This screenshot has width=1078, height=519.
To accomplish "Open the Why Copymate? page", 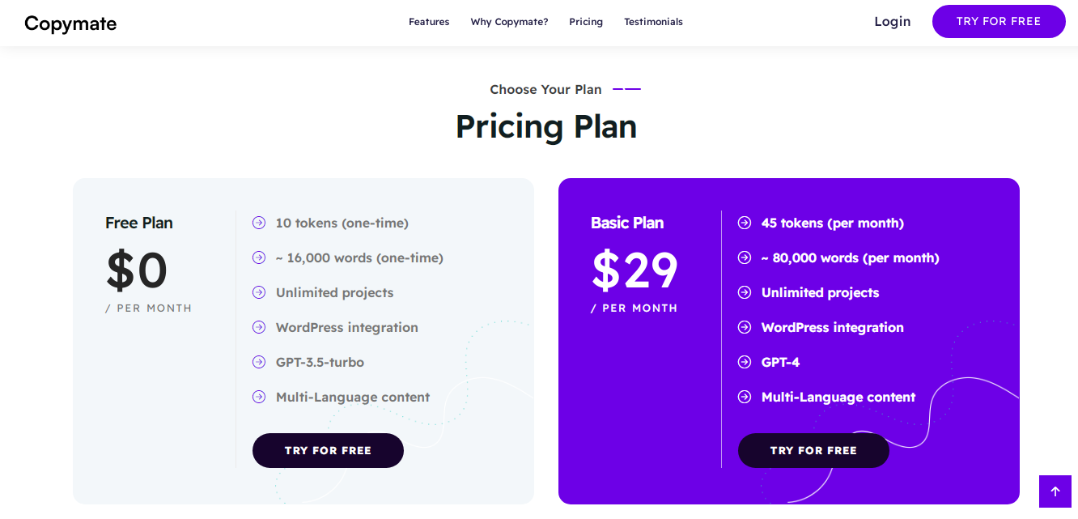I will tap(509, 22).
